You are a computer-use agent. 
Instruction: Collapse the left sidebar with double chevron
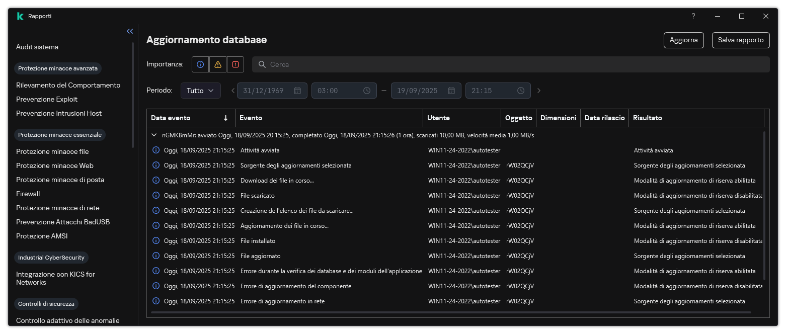[x=130, y=31]
